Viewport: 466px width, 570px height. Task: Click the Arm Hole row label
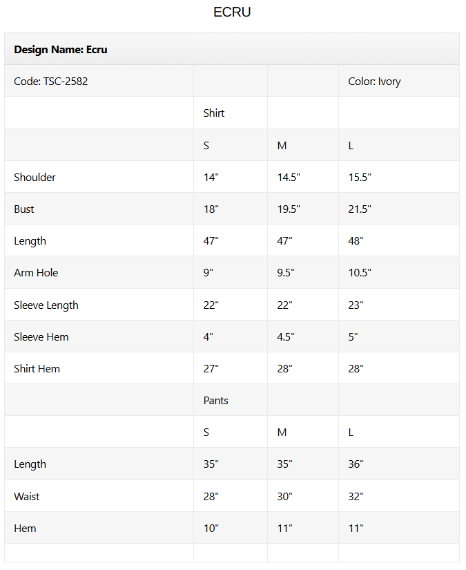coord(36,273)
